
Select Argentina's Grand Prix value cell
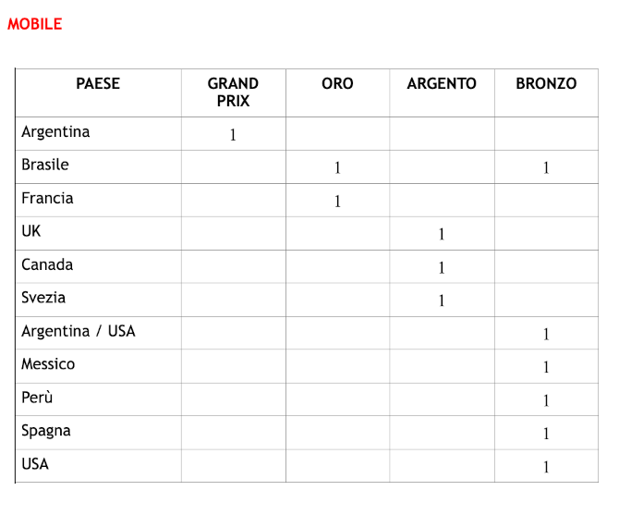(234, 134)
